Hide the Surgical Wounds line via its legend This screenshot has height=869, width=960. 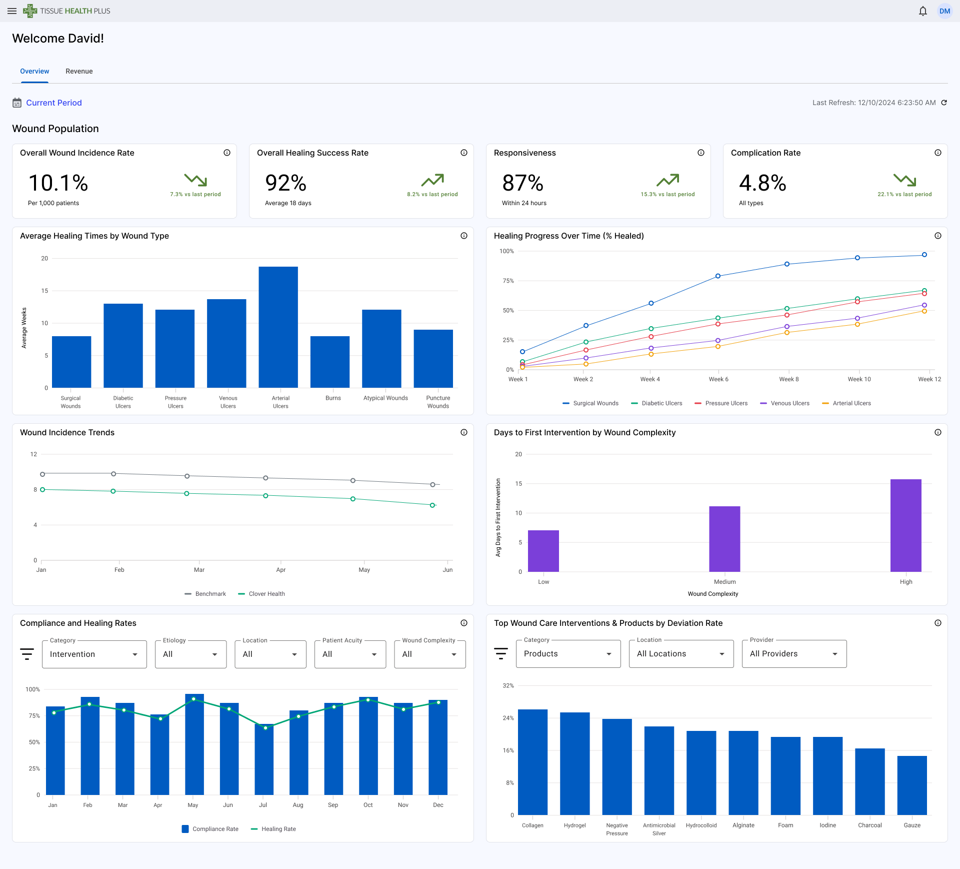(590, 403)
